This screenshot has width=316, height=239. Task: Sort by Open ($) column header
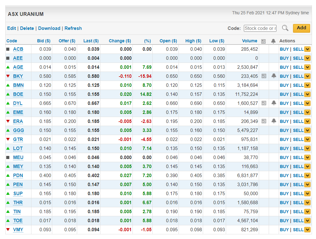click(x=168, y=41)
